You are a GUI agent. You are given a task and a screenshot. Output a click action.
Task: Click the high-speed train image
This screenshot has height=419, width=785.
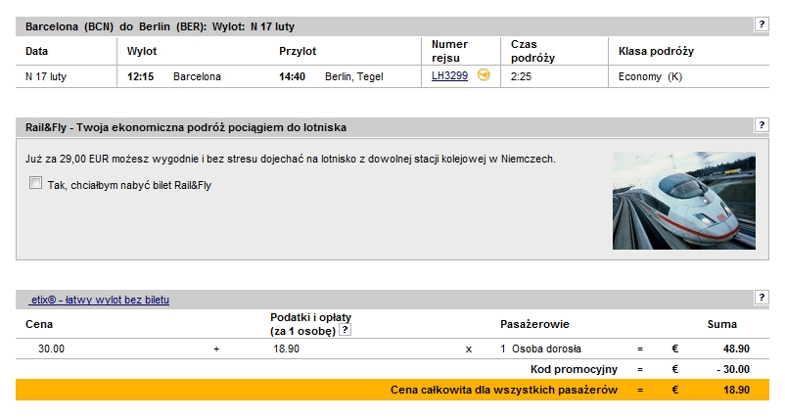684,201
